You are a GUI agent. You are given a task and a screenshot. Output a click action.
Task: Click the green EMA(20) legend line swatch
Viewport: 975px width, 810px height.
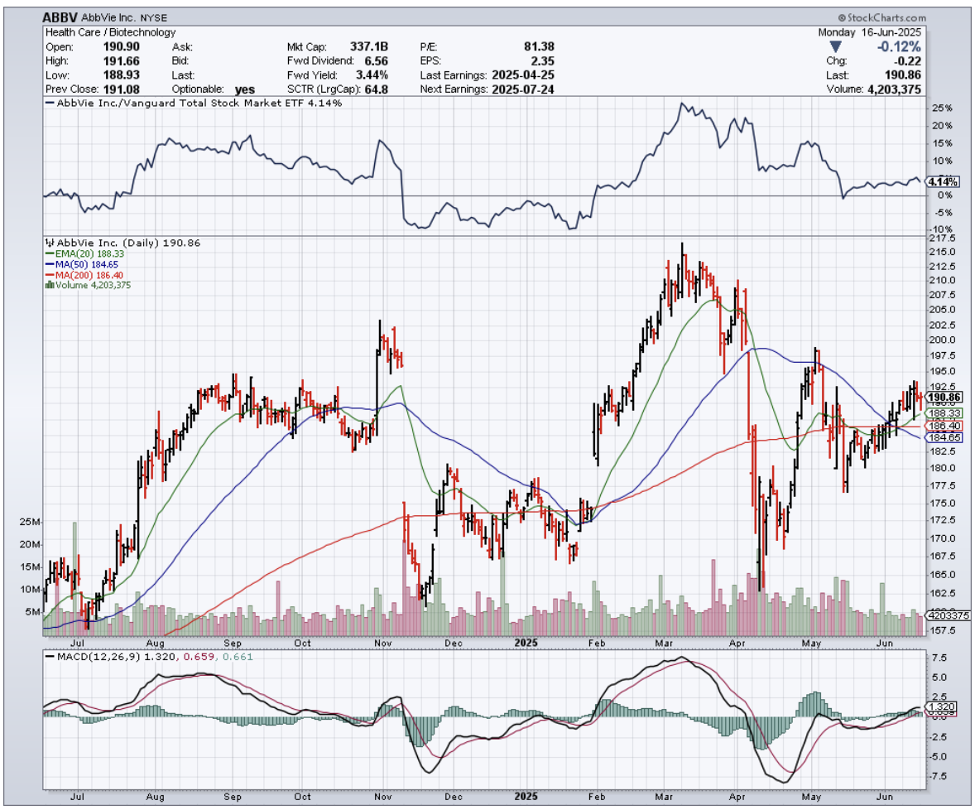[48, 254]
